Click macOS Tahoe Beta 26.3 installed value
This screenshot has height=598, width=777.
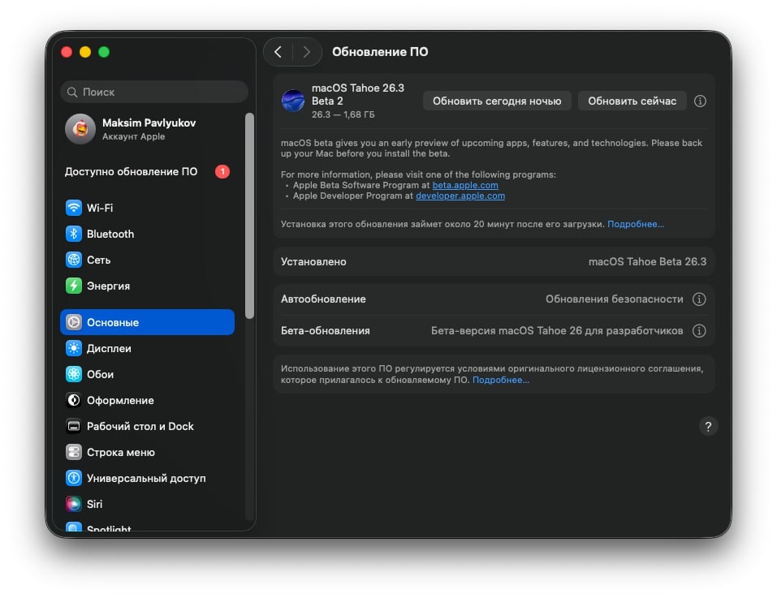coord(647,262)
